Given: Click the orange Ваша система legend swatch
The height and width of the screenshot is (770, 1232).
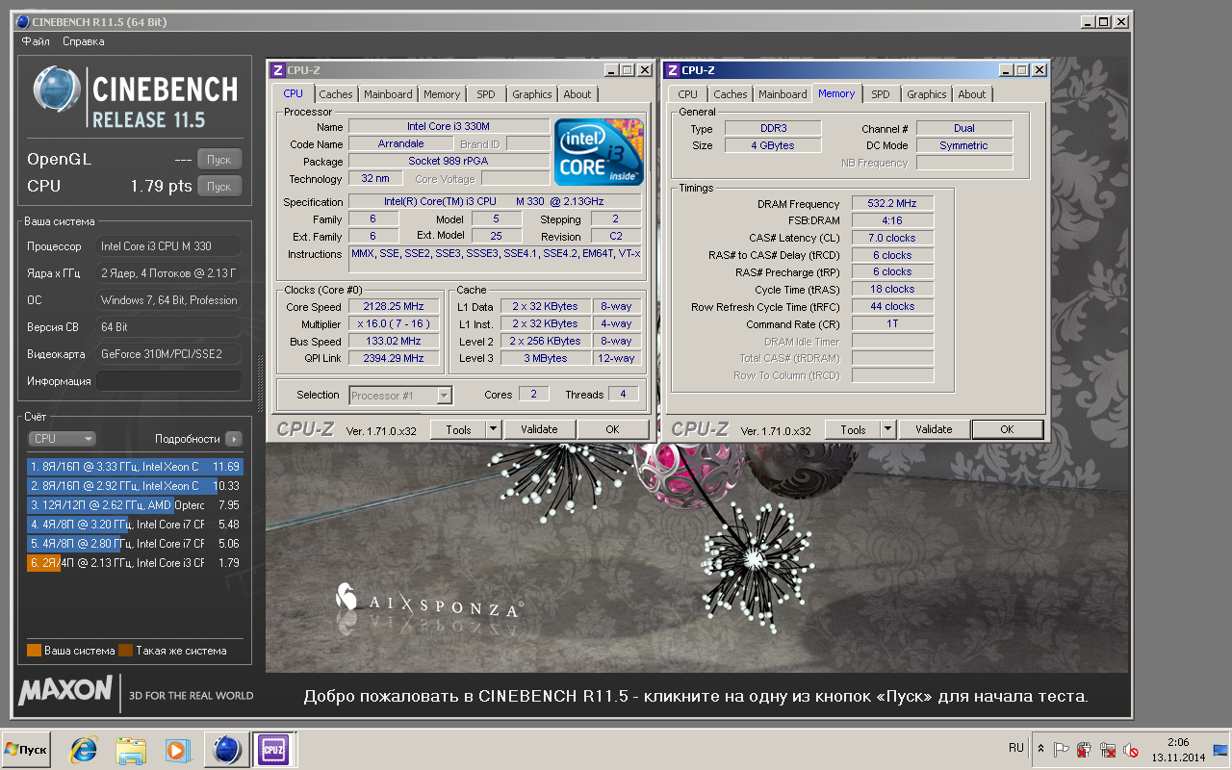Looking at the screenshot, I should click(x=34, y=650).
